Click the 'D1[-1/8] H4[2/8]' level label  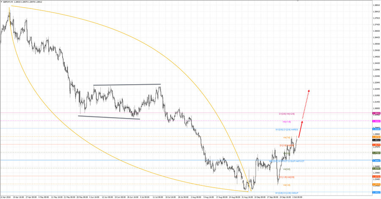[287, 177]
